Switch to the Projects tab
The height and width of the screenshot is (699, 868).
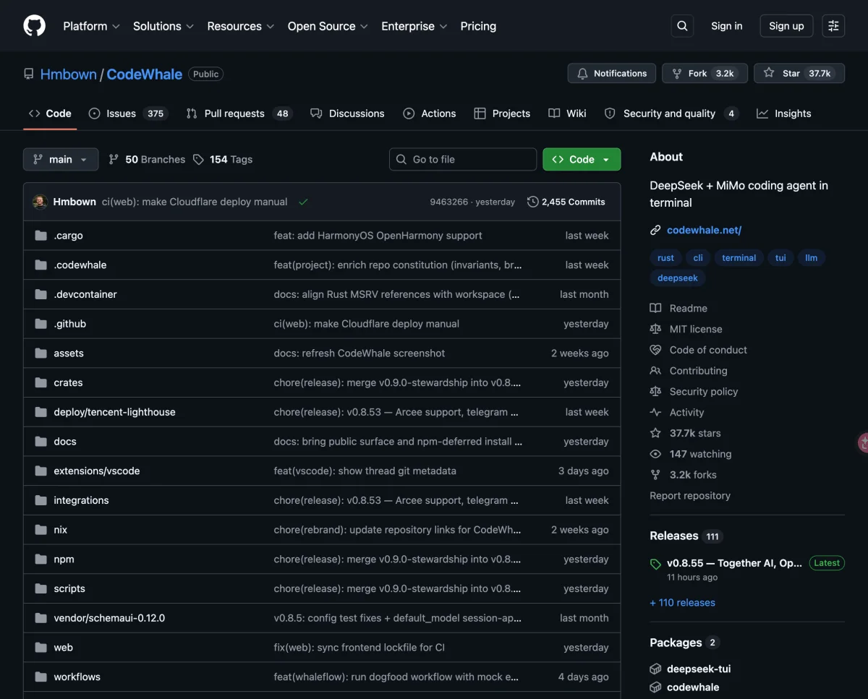point(502,113)
